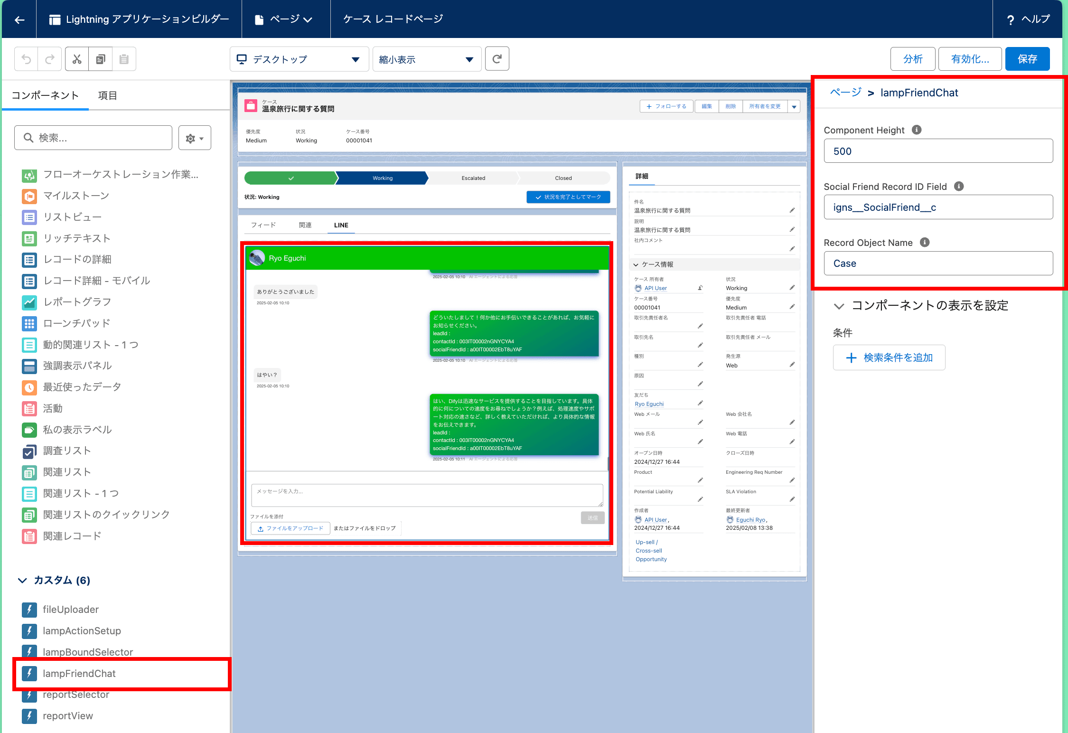Click the paste clipboard icon
Screen dimensions: 1068x733
(124, 59)
